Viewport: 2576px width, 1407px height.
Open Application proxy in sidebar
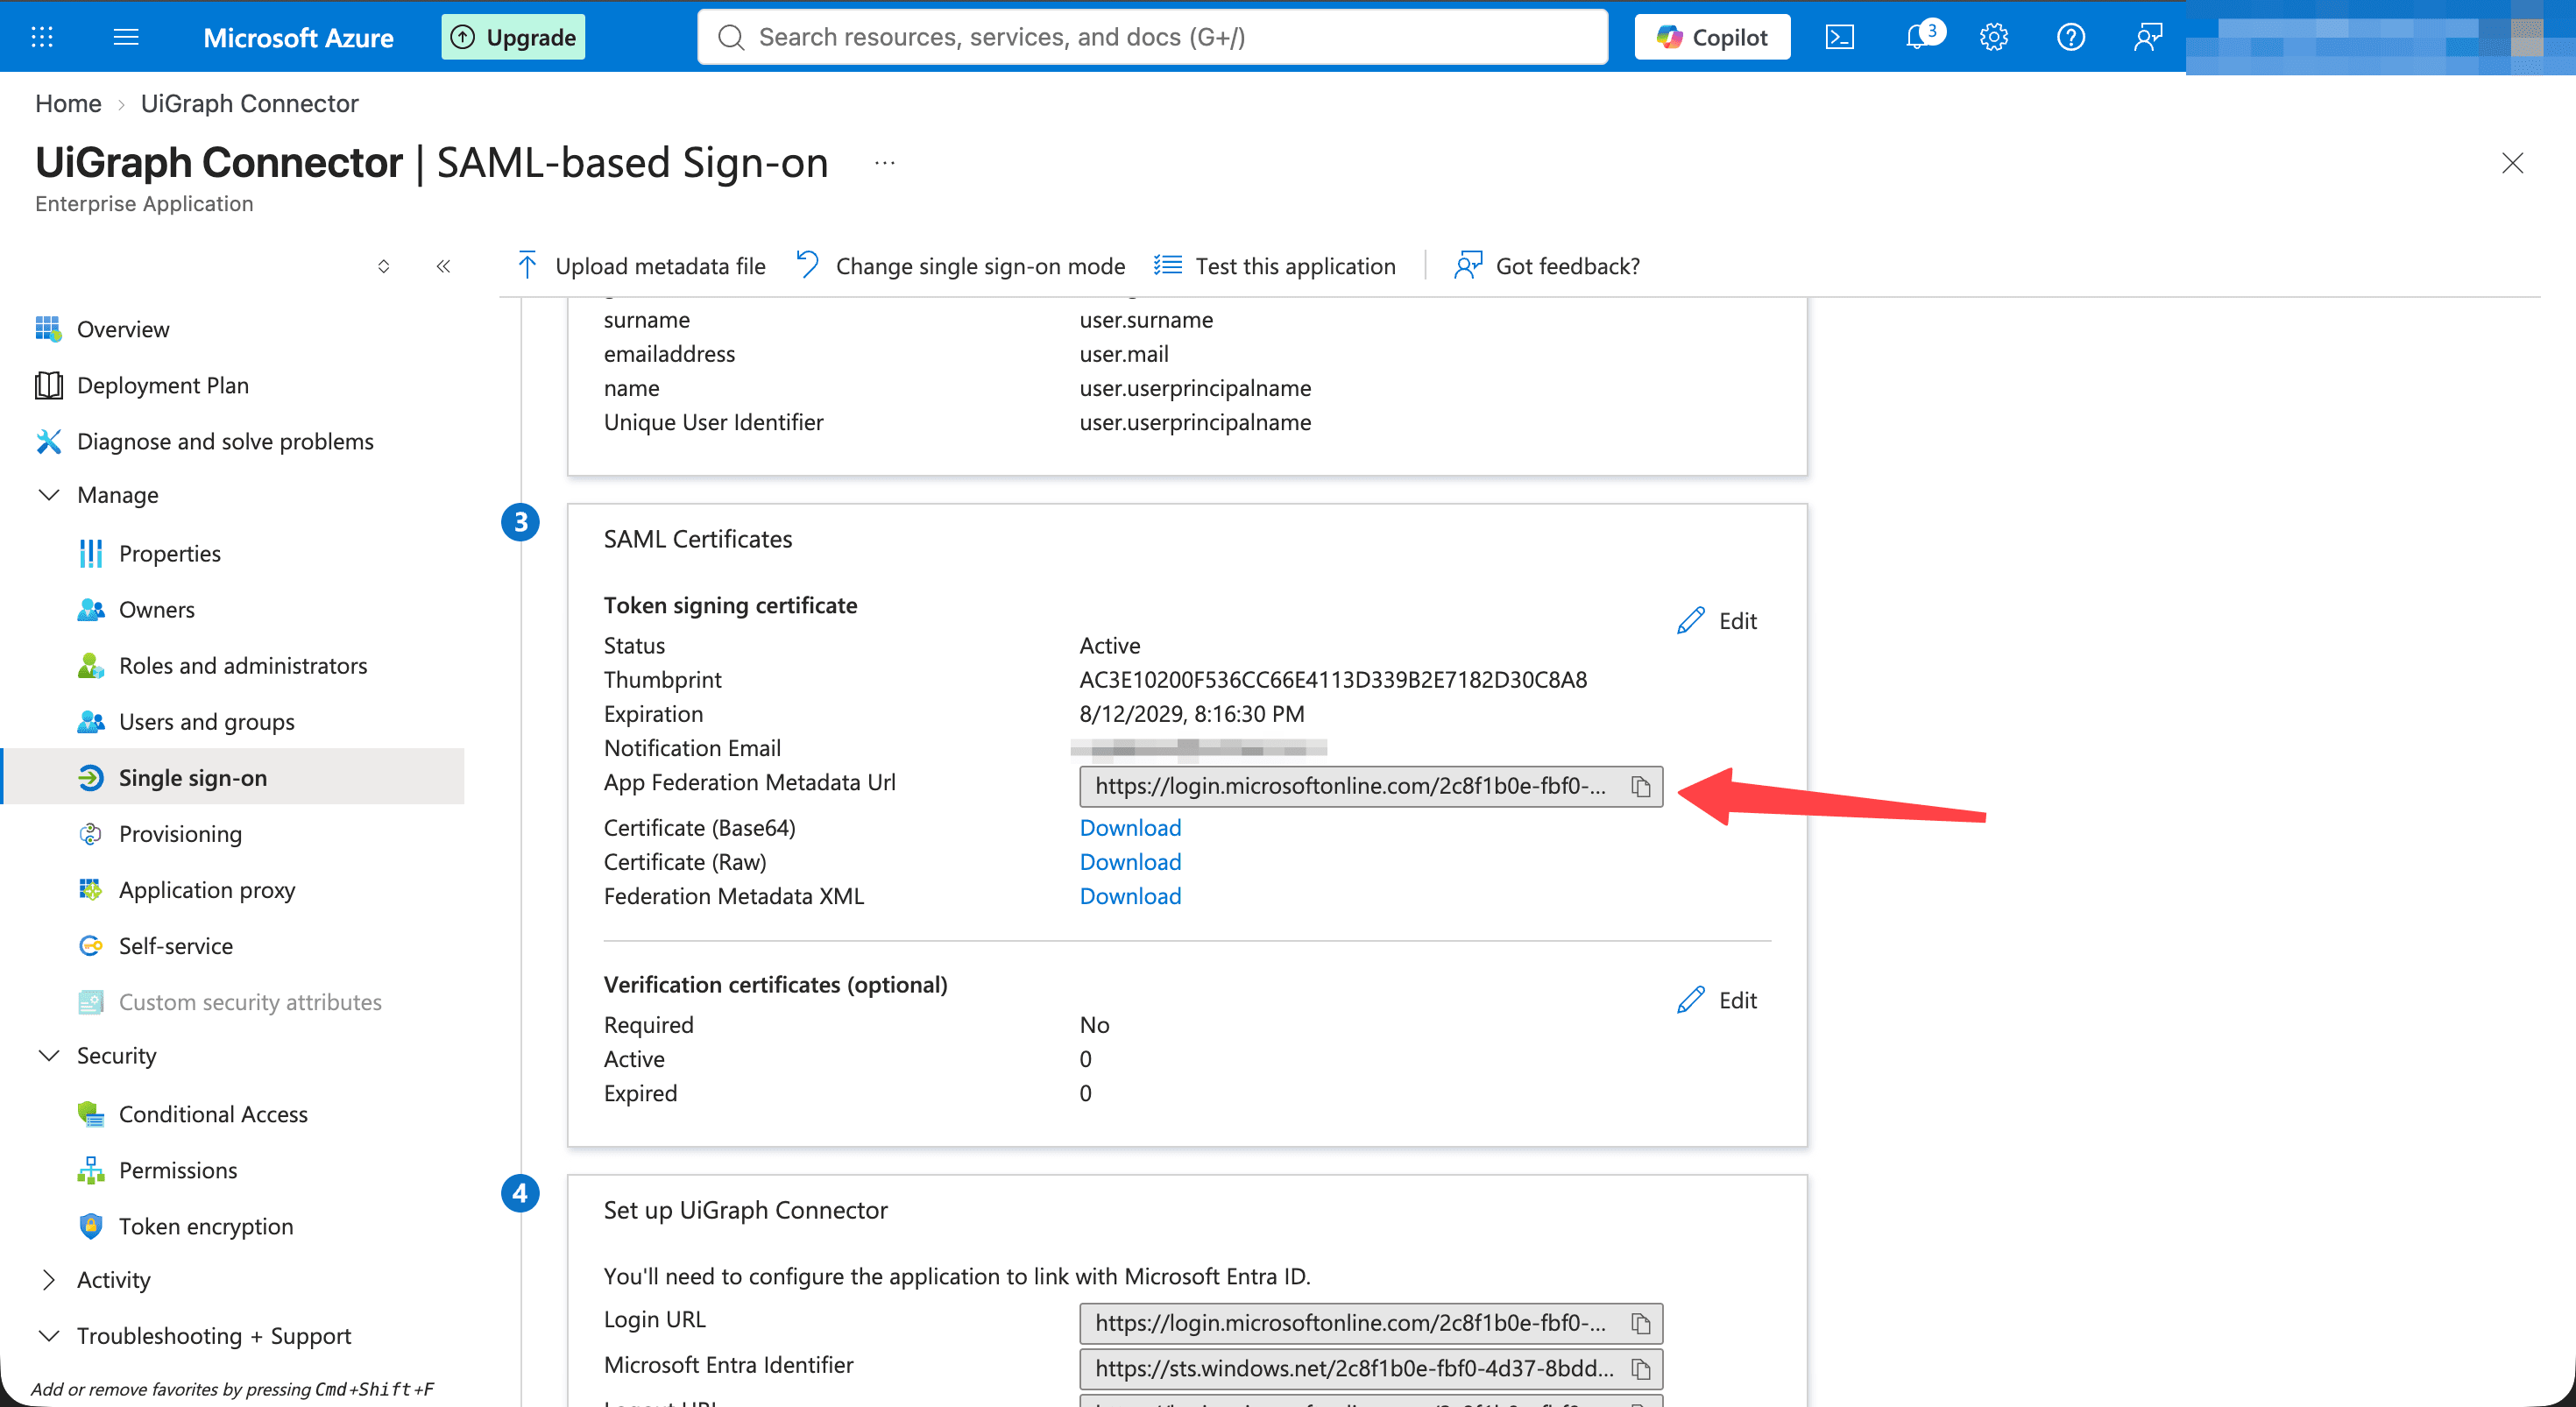[x=206, y=889]
